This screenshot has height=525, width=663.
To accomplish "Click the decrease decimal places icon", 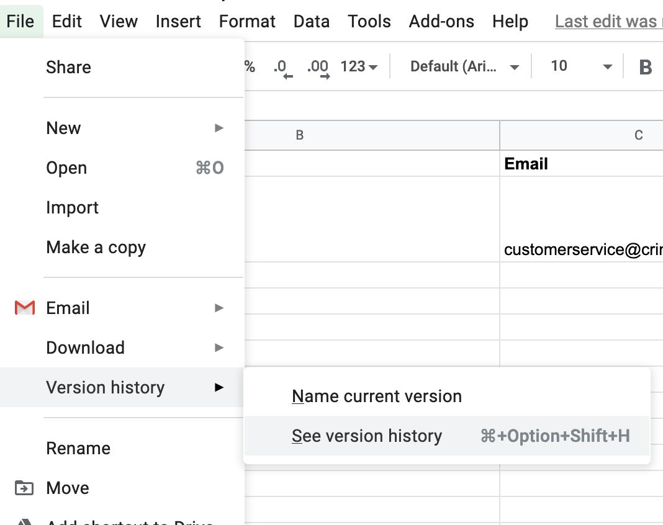I will 282,67.
